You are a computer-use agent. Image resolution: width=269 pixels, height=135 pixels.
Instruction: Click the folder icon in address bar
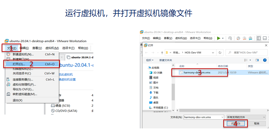[x=167, y=52]
